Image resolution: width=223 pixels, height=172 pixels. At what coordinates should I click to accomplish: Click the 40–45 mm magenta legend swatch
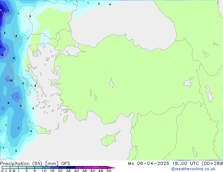click(x=95, y=167)
